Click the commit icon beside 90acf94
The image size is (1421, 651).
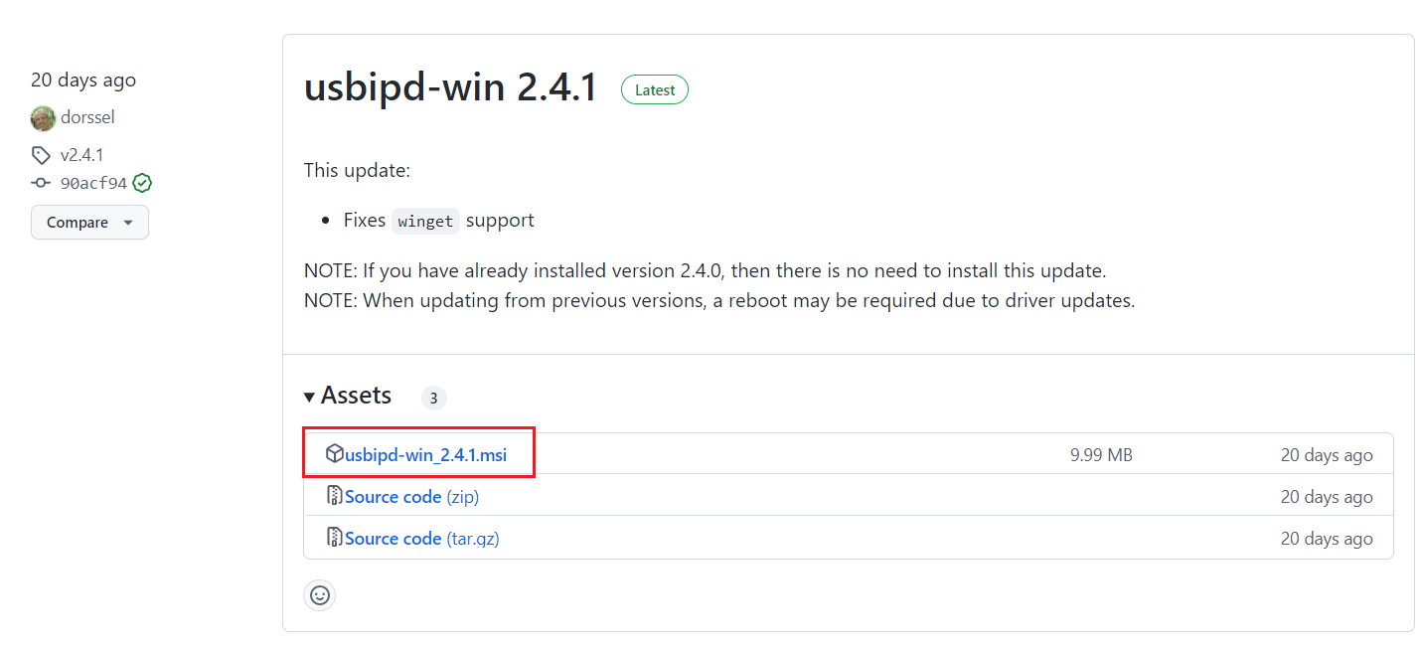41,183
